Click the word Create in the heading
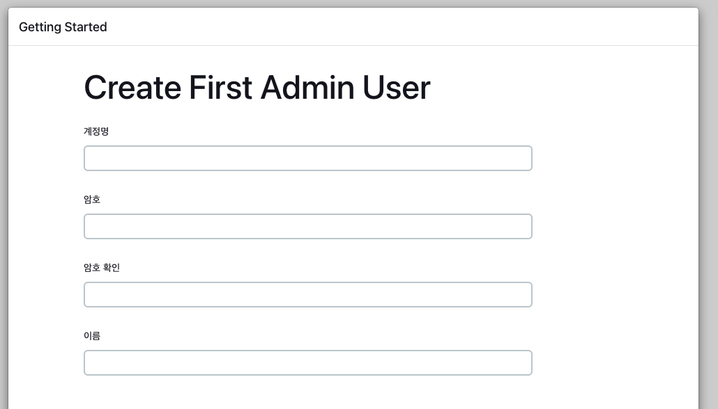The width and height of the screenshot is (718, 409). 132,88
